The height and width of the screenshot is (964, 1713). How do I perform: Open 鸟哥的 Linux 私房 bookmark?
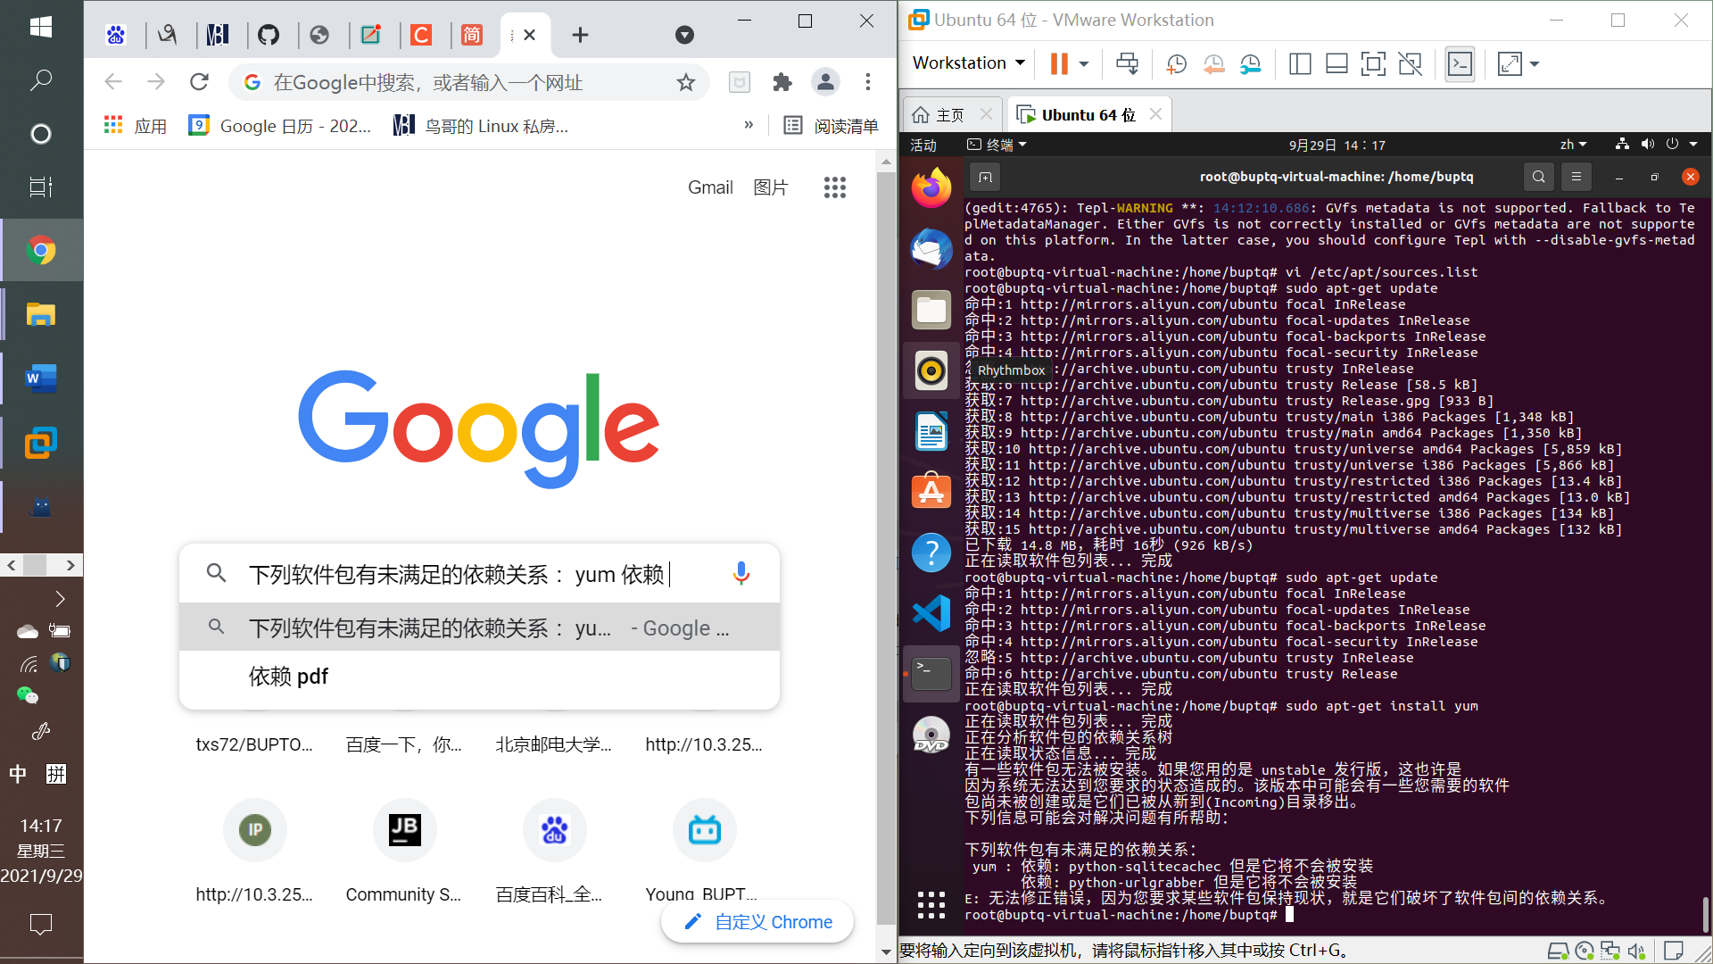pyautogui.click(x=482, y=126)
